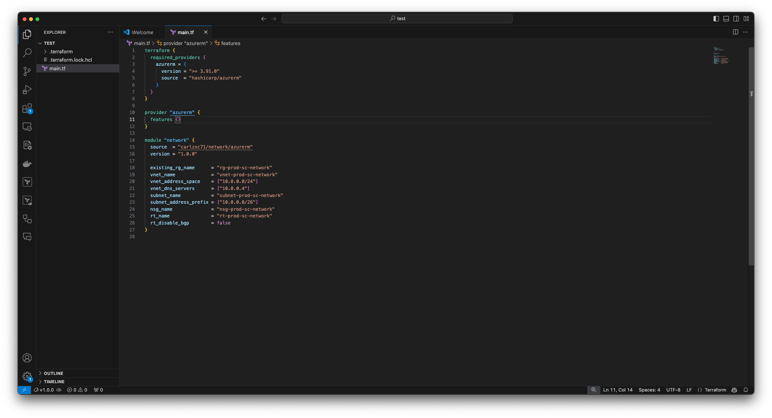This screenshot has width=772, height=418.
Task: Expand the OUTLINE section
Action: coord(53,373)
